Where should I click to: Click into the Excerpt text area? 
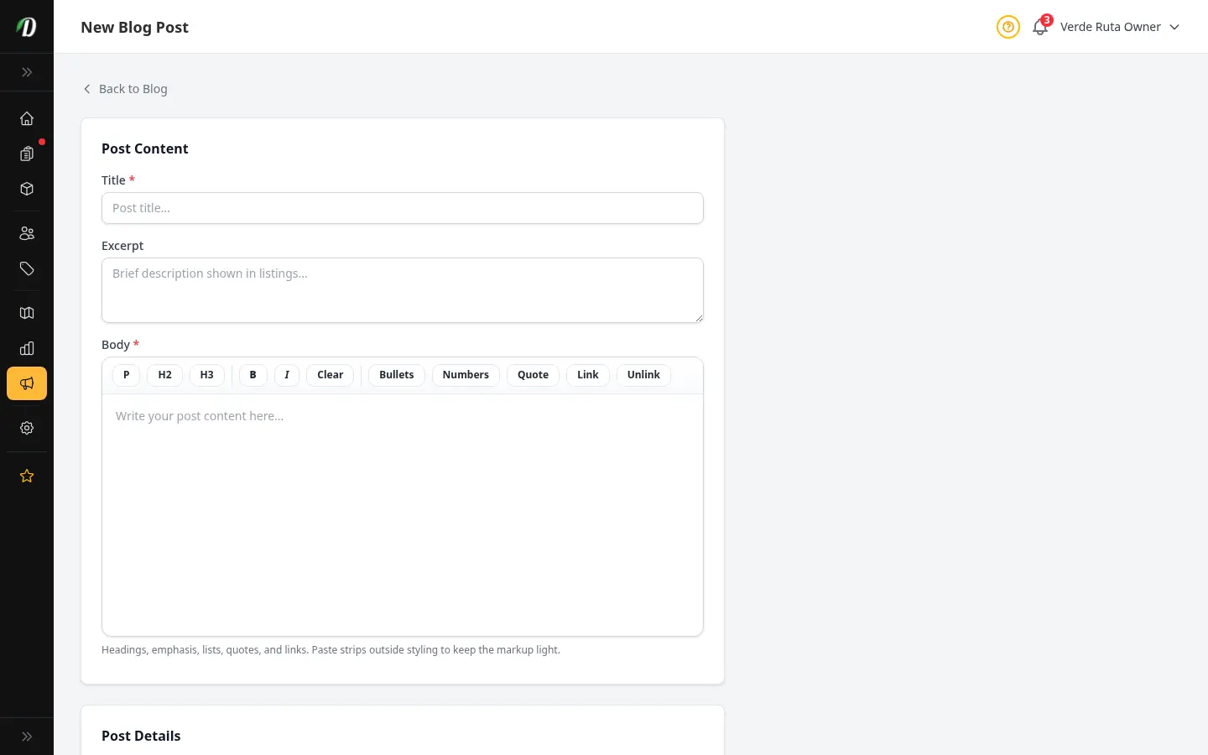click(403, 290)
